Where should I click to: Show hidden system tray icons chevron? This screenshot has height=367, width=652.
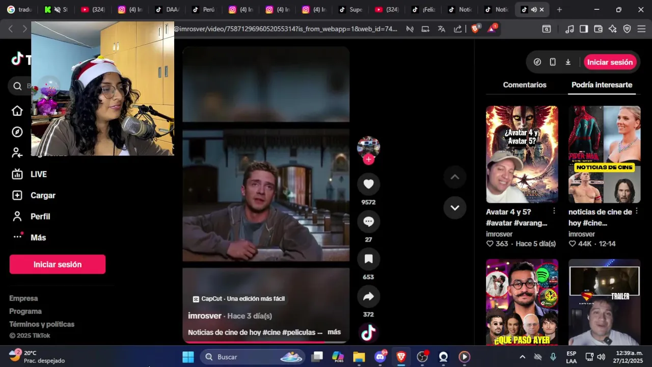click(x=522, y=357)
